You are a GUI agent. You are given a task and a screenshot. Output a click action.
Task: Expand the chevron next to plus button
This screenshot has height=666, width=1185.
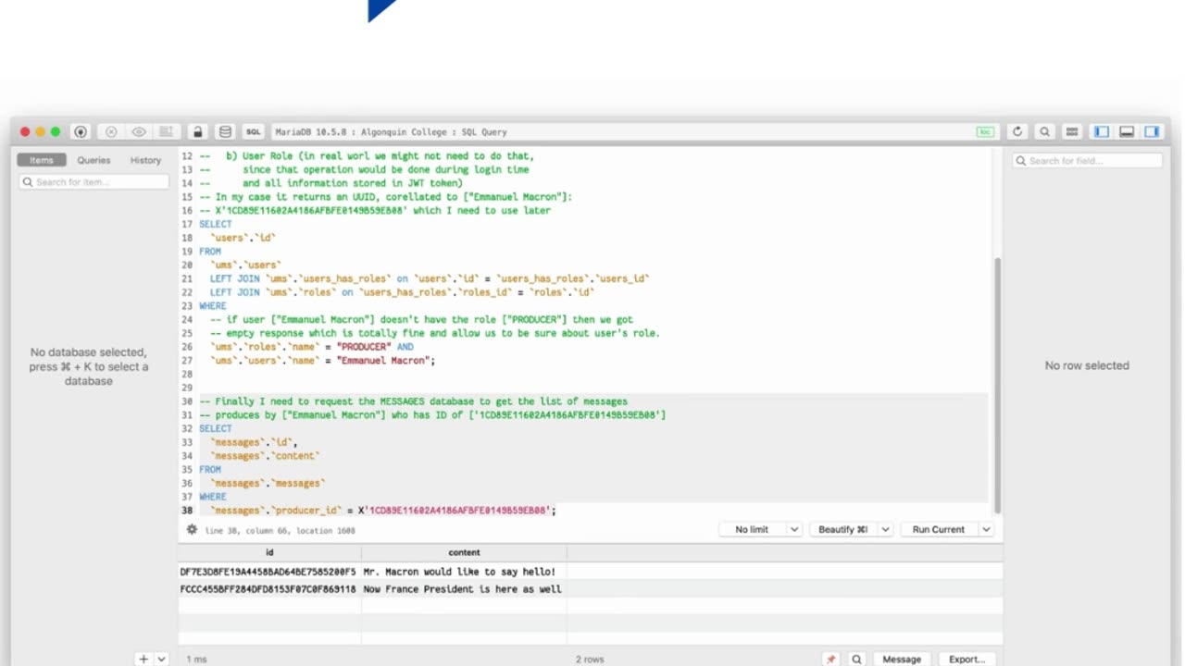[161, 660]
